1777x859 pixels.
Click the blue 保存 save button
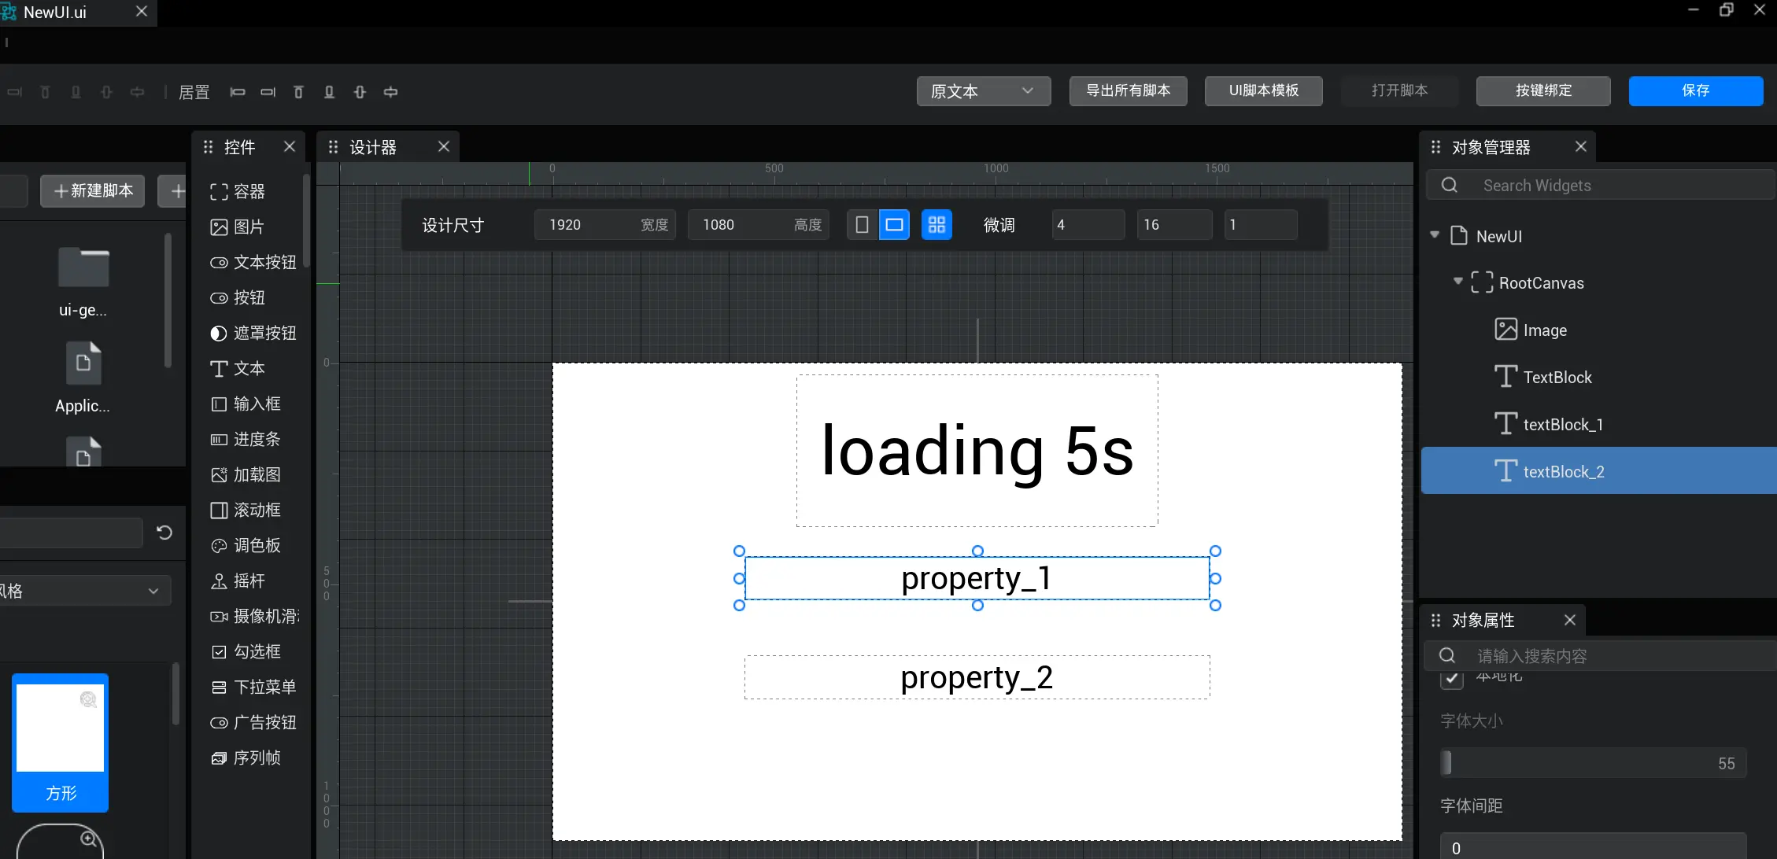coord(1695,91)
